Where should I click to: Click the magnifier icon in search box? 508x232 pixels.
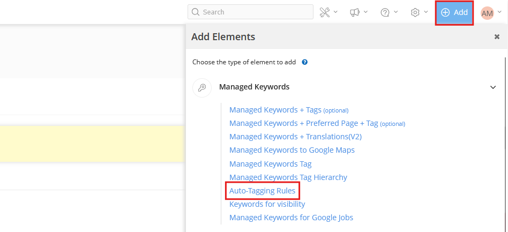[196, 12]
